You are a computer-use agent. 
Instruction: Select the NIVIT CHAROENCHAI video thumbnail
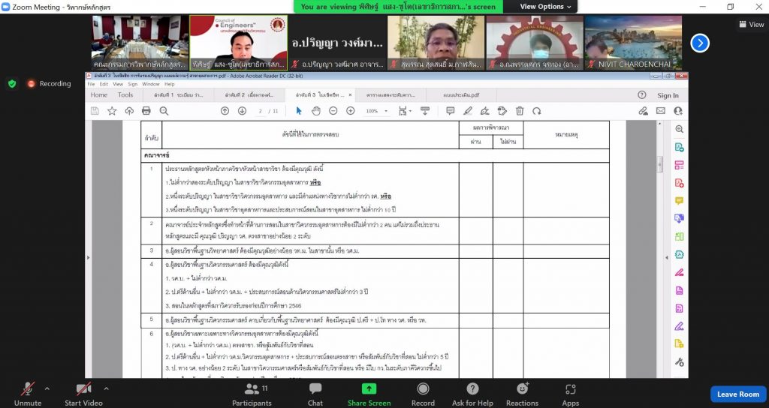[x=634, y=43]
